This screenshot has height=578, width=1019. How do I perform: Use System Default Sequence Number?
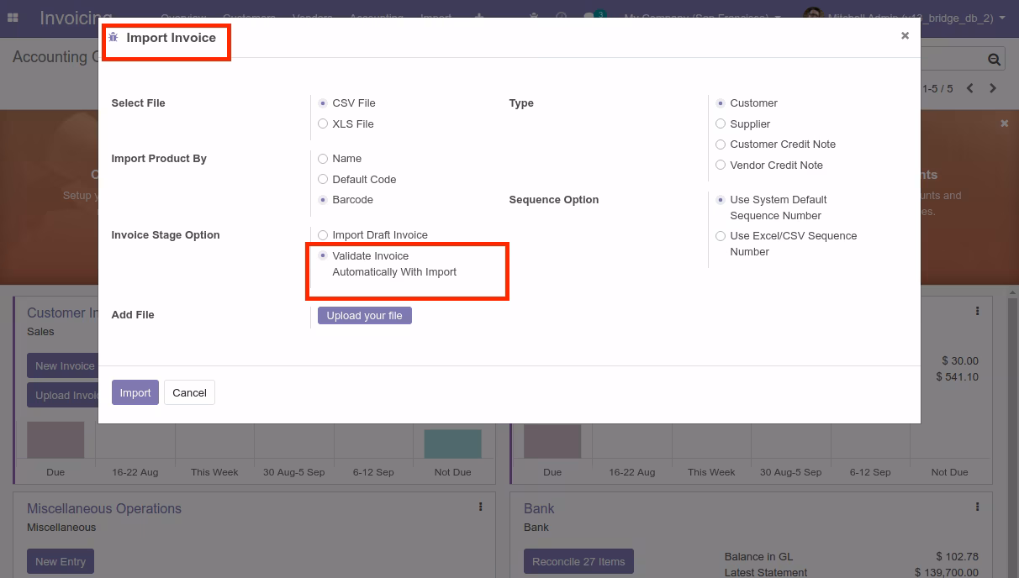[x=721, y=200]
